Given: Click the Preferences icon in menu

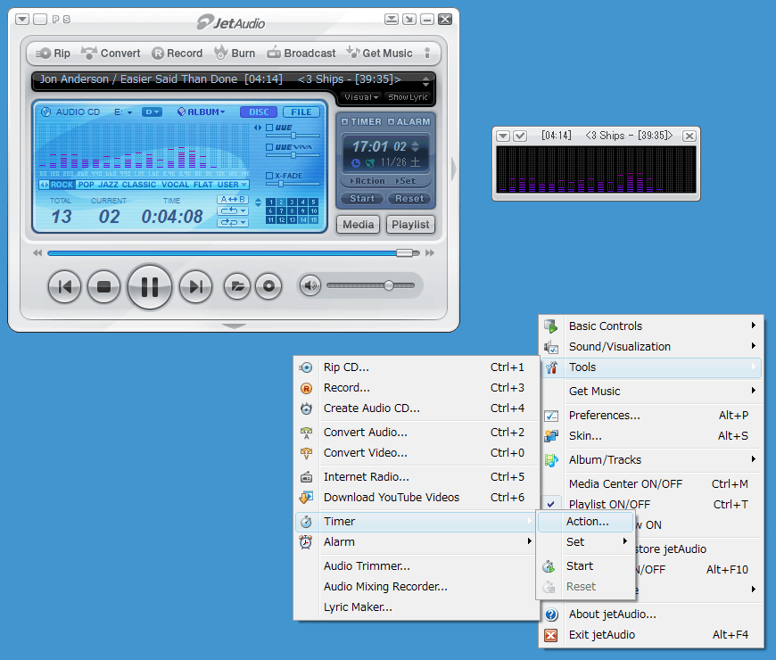Looking at the screenshot, I should (x=551, y=415).
